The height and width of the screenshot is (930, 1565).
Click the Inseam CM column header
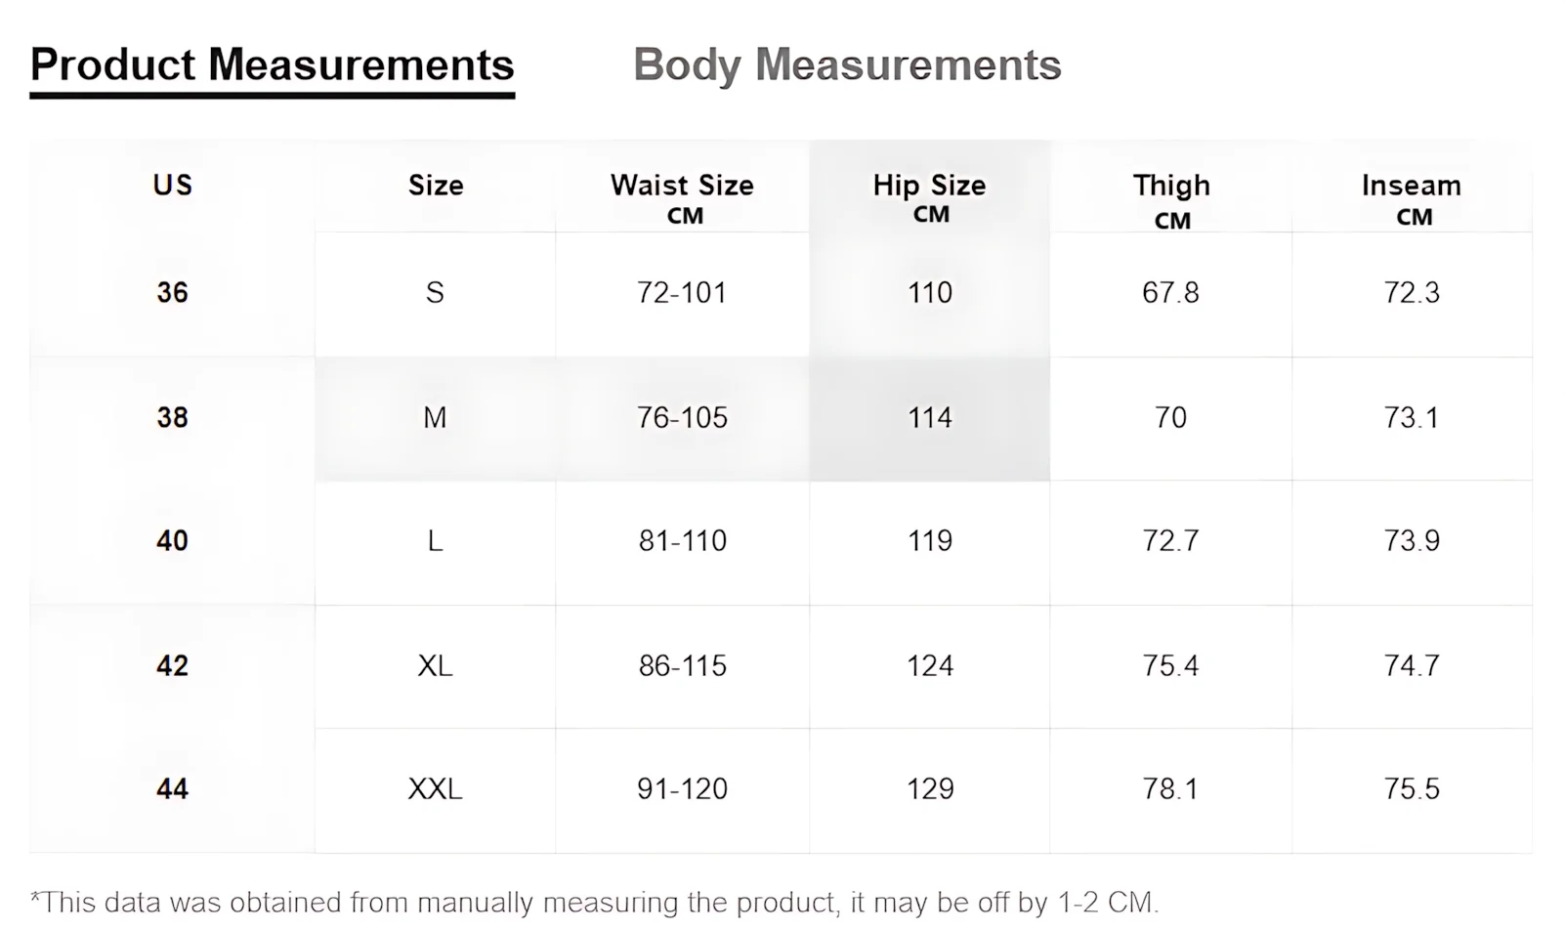[1412, 198]
